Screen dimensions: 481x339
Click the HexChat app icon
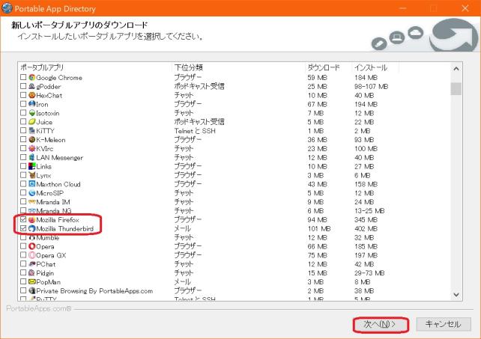[32, 95]
